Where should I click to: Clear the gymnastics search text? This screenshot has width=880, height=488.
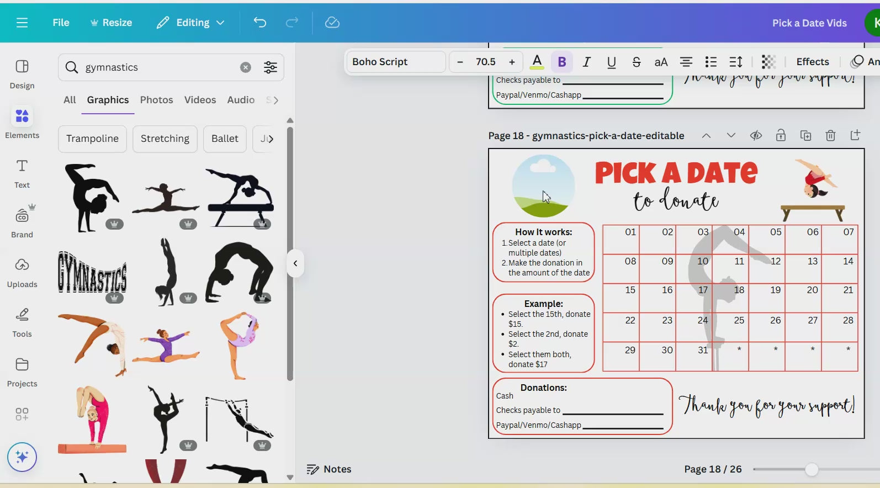coord(246,67)
